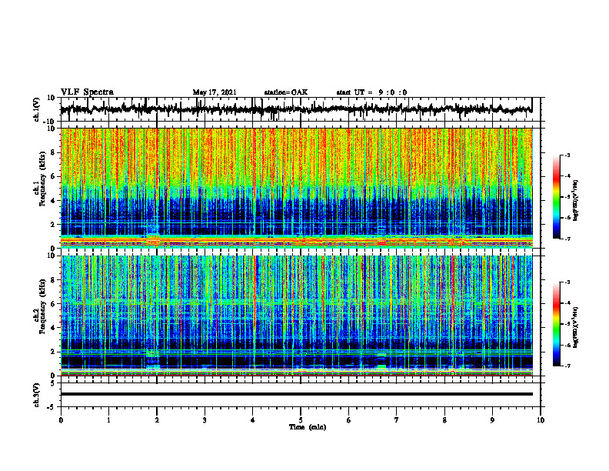Click the "start UT = 9 : 0 : 0" text

click(x=371, y=92)
